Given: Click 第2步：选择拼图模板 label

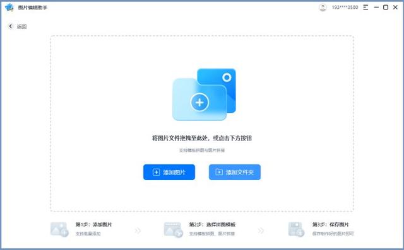Looking at the screenshot, I should click(x=212, y=225).
